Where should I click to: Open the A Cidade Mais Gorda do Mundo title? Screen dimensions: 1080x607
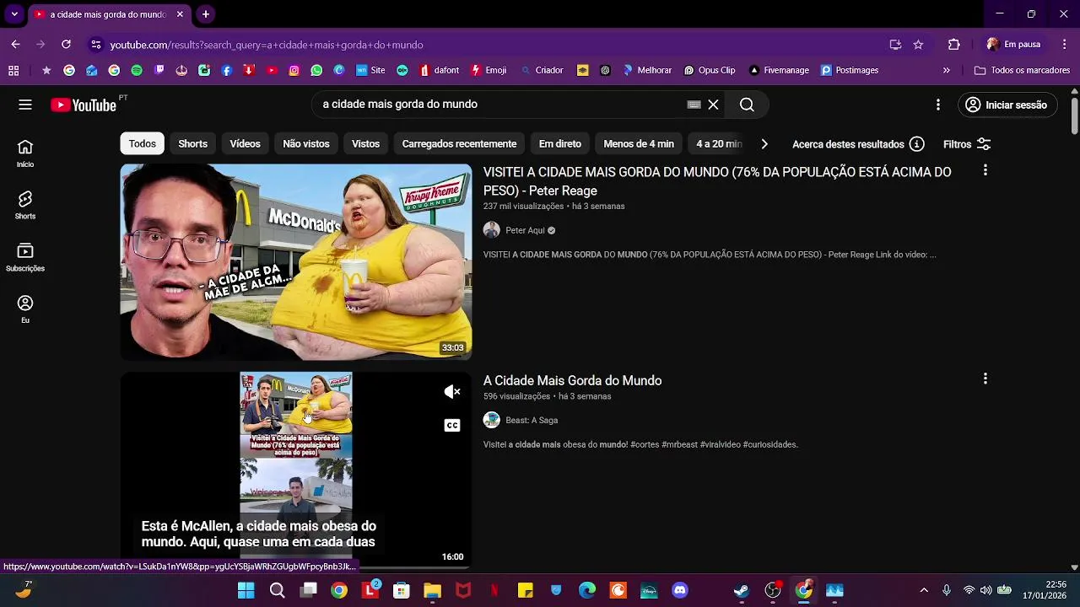click(x=572, y=381)
